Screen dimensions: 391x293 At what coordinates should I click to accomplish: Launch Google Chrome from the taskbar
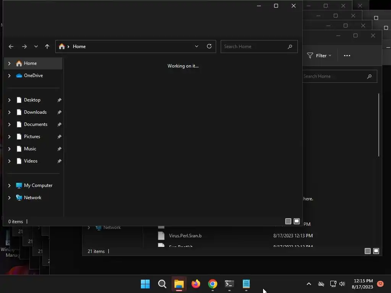212,284
